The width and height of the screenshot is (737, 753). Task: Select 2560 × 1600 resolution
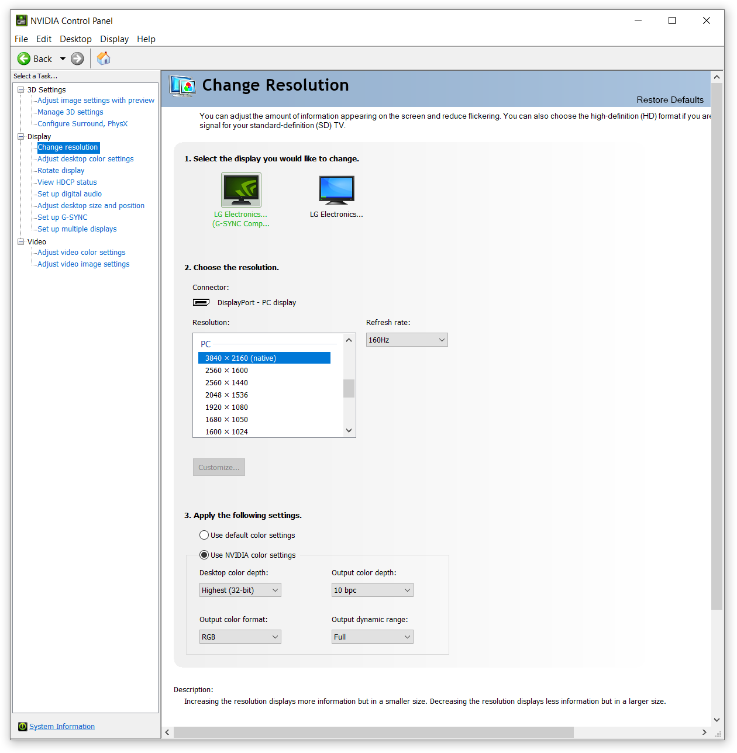point(264,370)
